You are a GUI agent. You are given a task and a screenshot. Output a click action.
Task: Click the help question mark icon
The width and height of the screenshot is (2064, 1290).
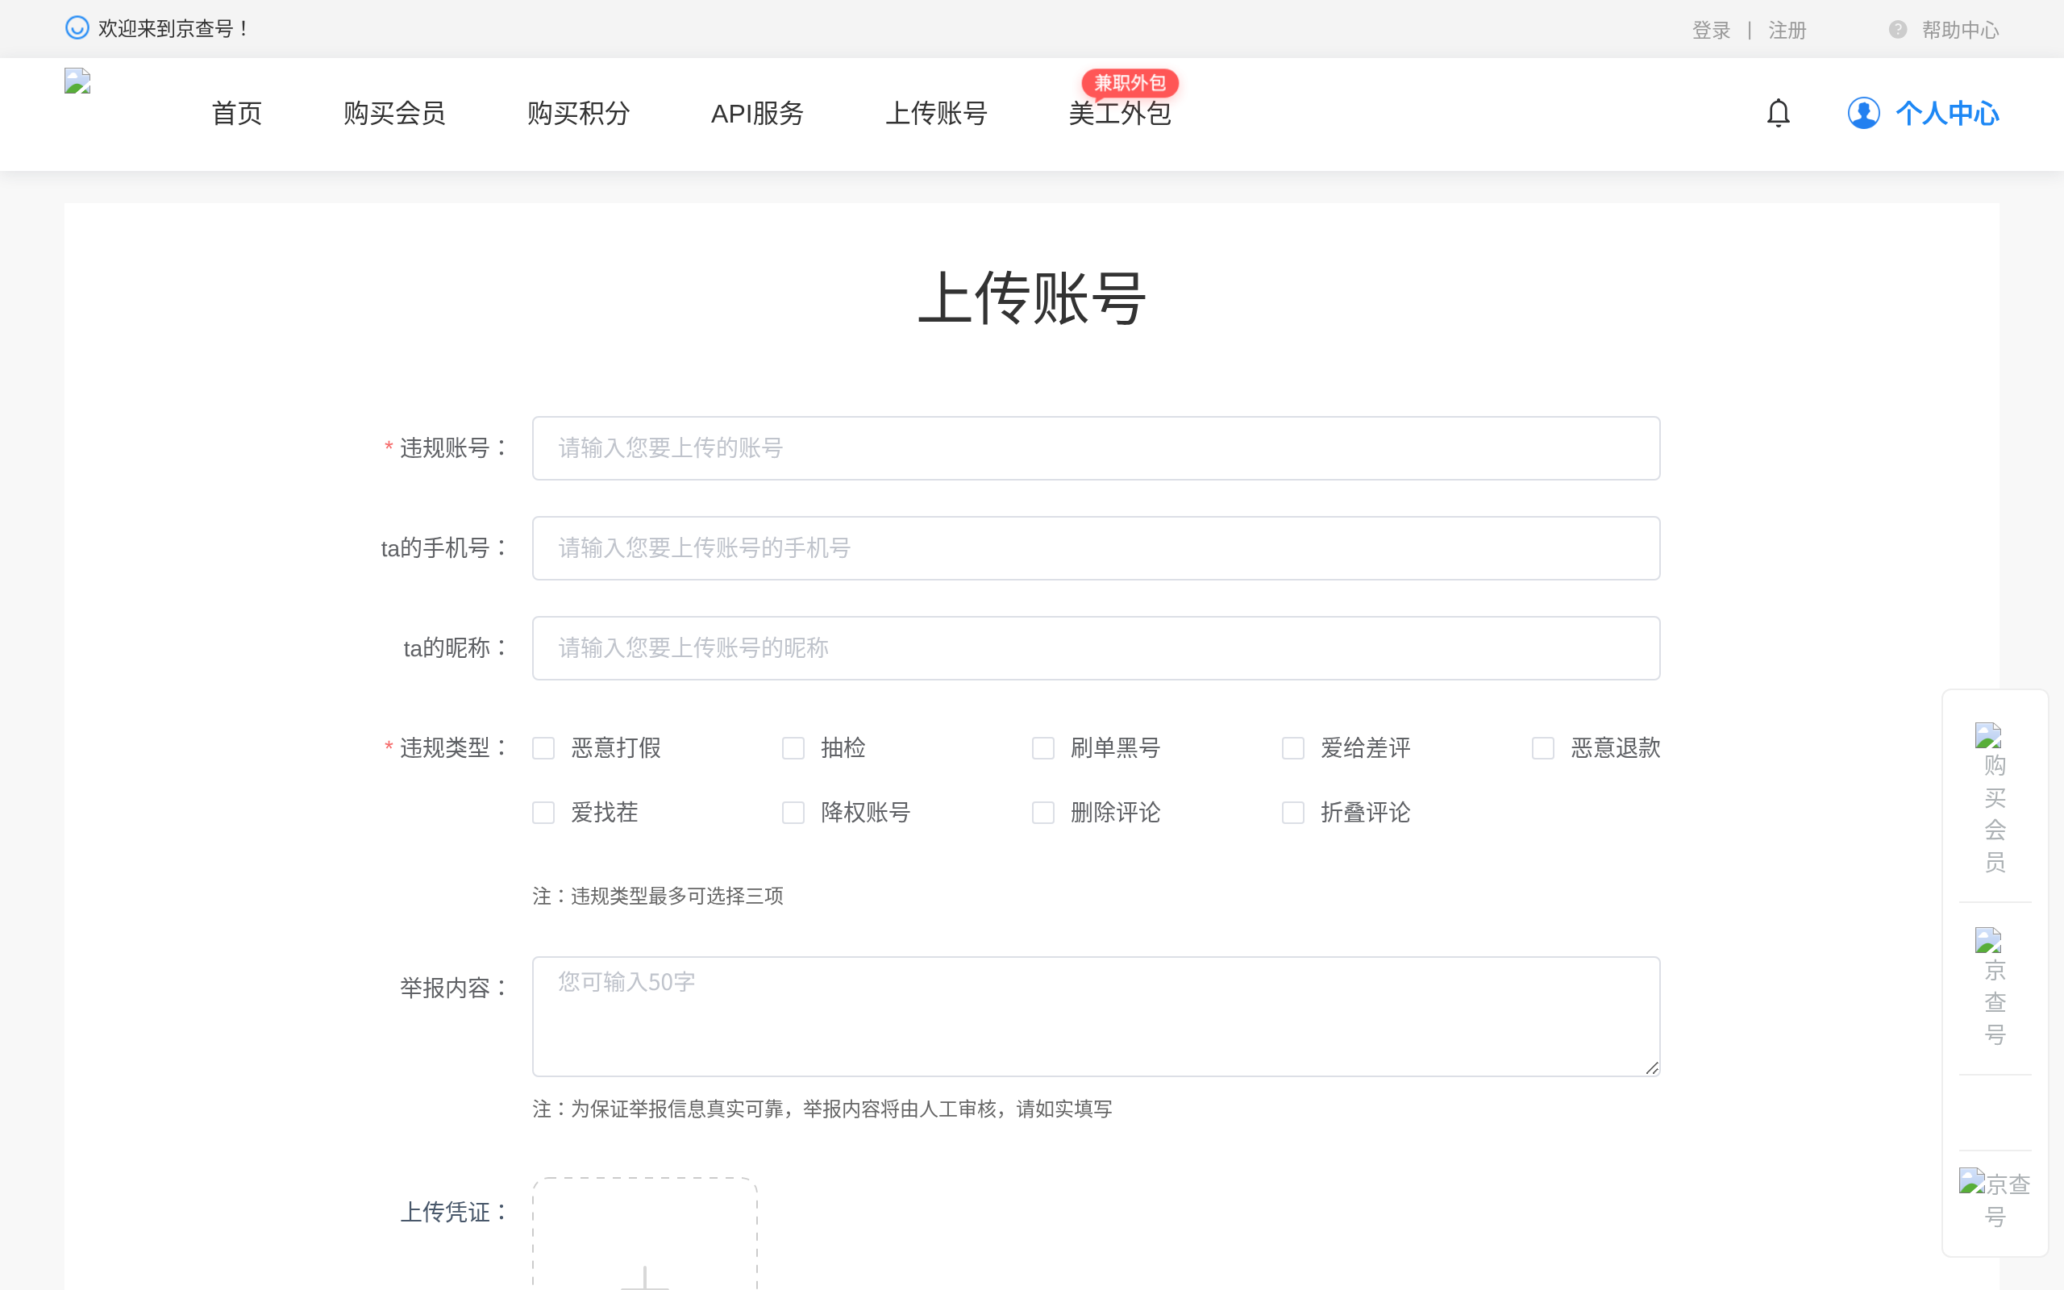[1898, 30]
